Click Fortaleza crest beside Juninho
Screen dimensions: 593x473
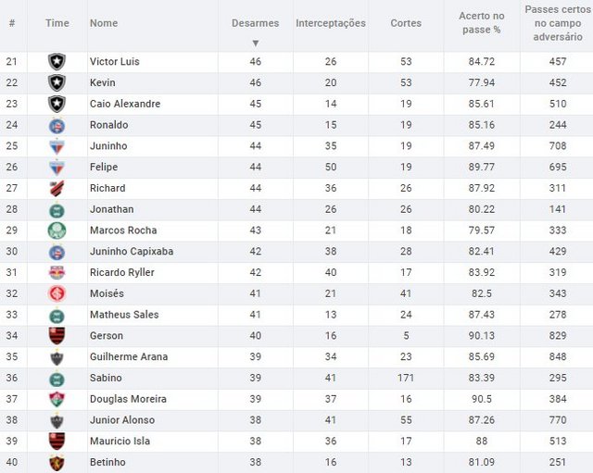pos(57,146)
